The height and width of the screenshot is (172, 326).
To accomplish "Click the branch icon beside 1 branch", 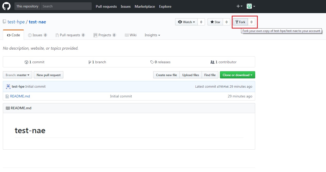I will click(x=90, y=62).
